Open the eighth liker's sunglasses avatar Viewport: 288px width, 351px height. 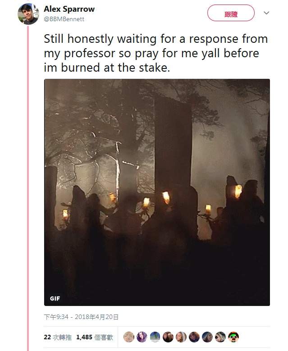tap(220, 337)
